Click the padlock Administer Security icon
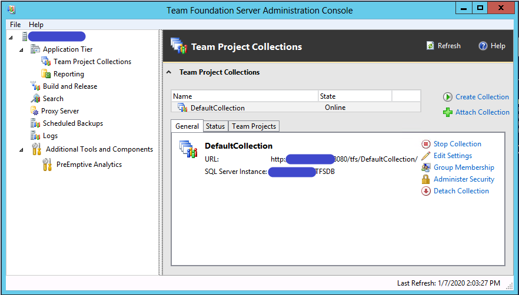The height and width of the screenshot is (295, 519). point(425,179)
